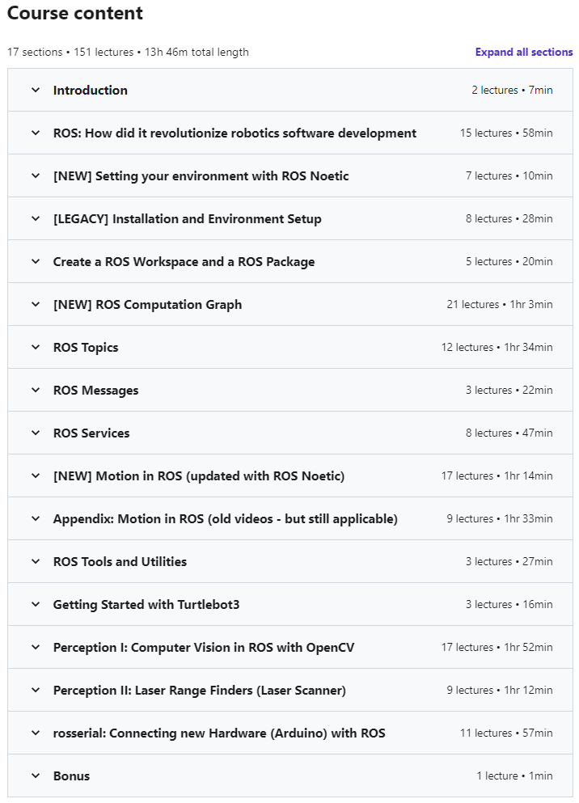Click the 15 lectures • 58min label
Viewport: 579px width, 803px height.
coord(506,133)
